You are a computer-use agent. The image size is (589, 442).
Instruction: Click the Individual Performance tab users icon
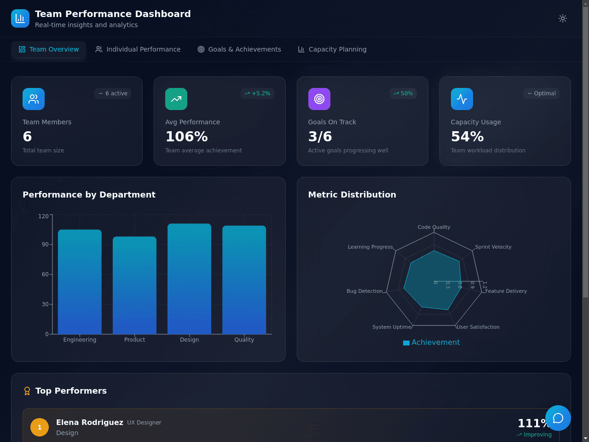point(99,49)
